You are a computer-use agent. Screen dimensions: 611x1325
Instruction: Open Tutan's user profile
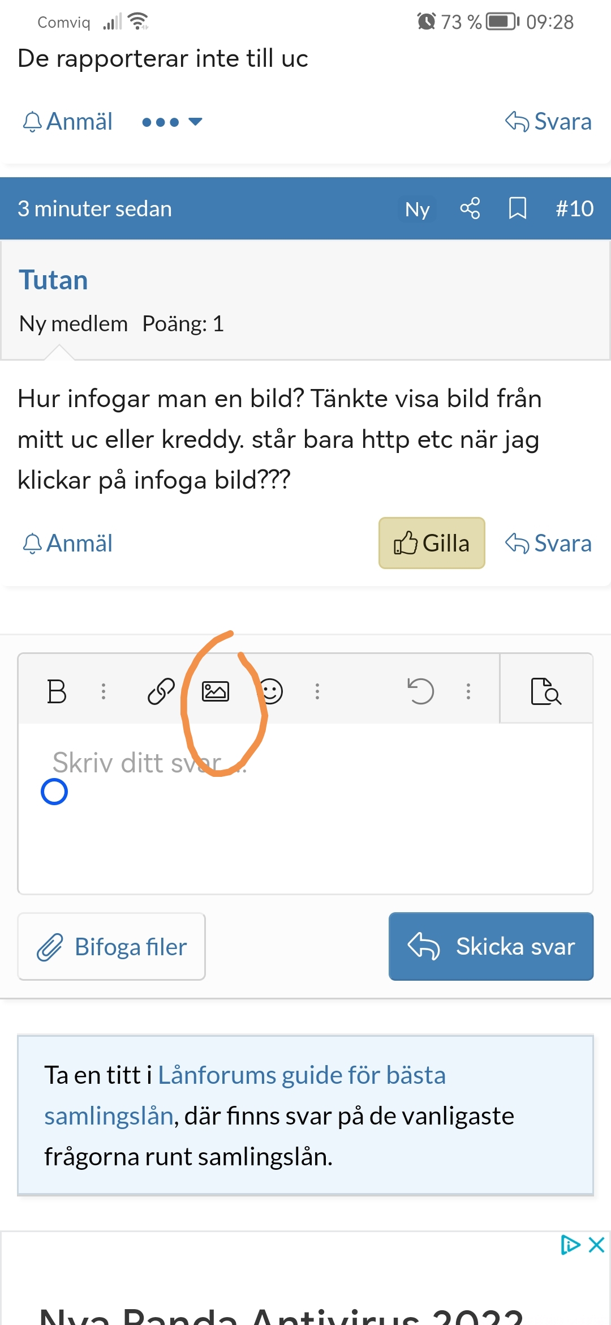[53, 280]
